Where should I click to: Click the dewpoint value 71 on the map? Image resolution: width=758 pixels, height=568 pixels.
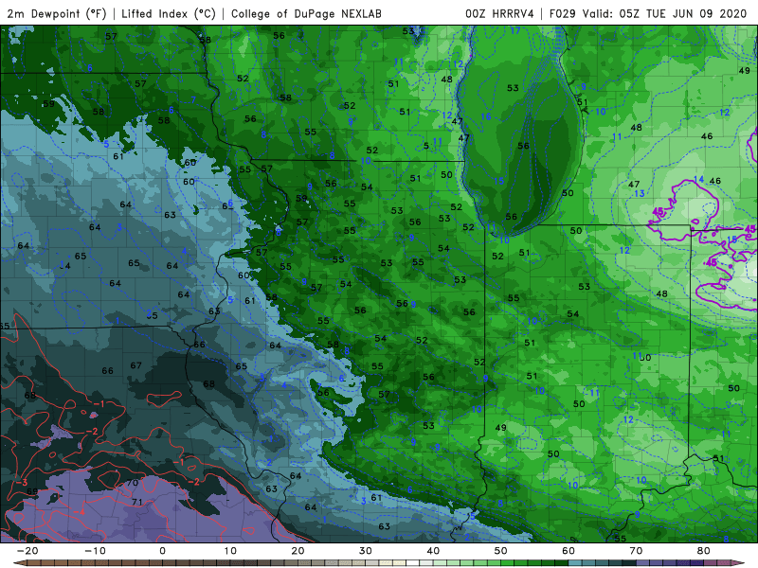(137, 503)
